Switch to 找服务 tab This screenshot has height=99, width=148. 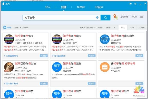99,7
